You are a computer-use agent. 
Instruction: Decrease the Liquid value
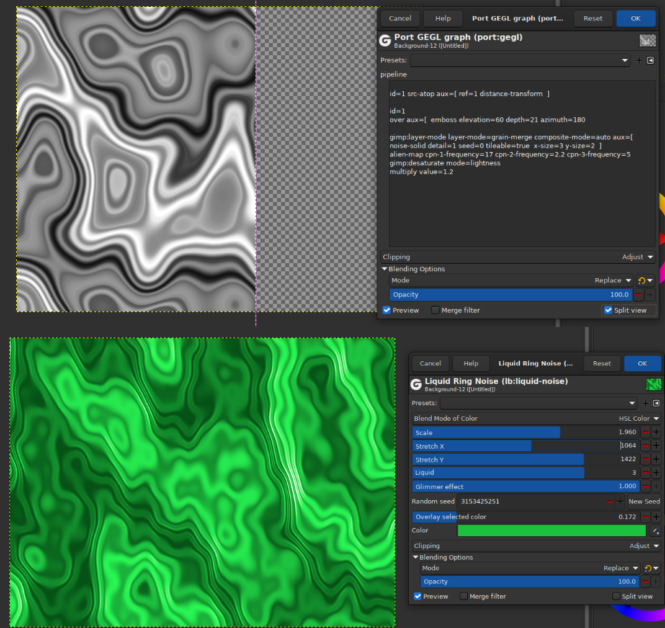pos(646,473)
